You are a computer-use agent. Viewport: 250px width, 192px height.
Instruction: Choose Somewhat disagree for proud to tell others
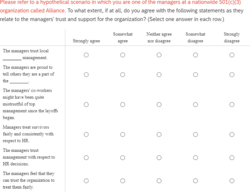click(x=195, y=74)
